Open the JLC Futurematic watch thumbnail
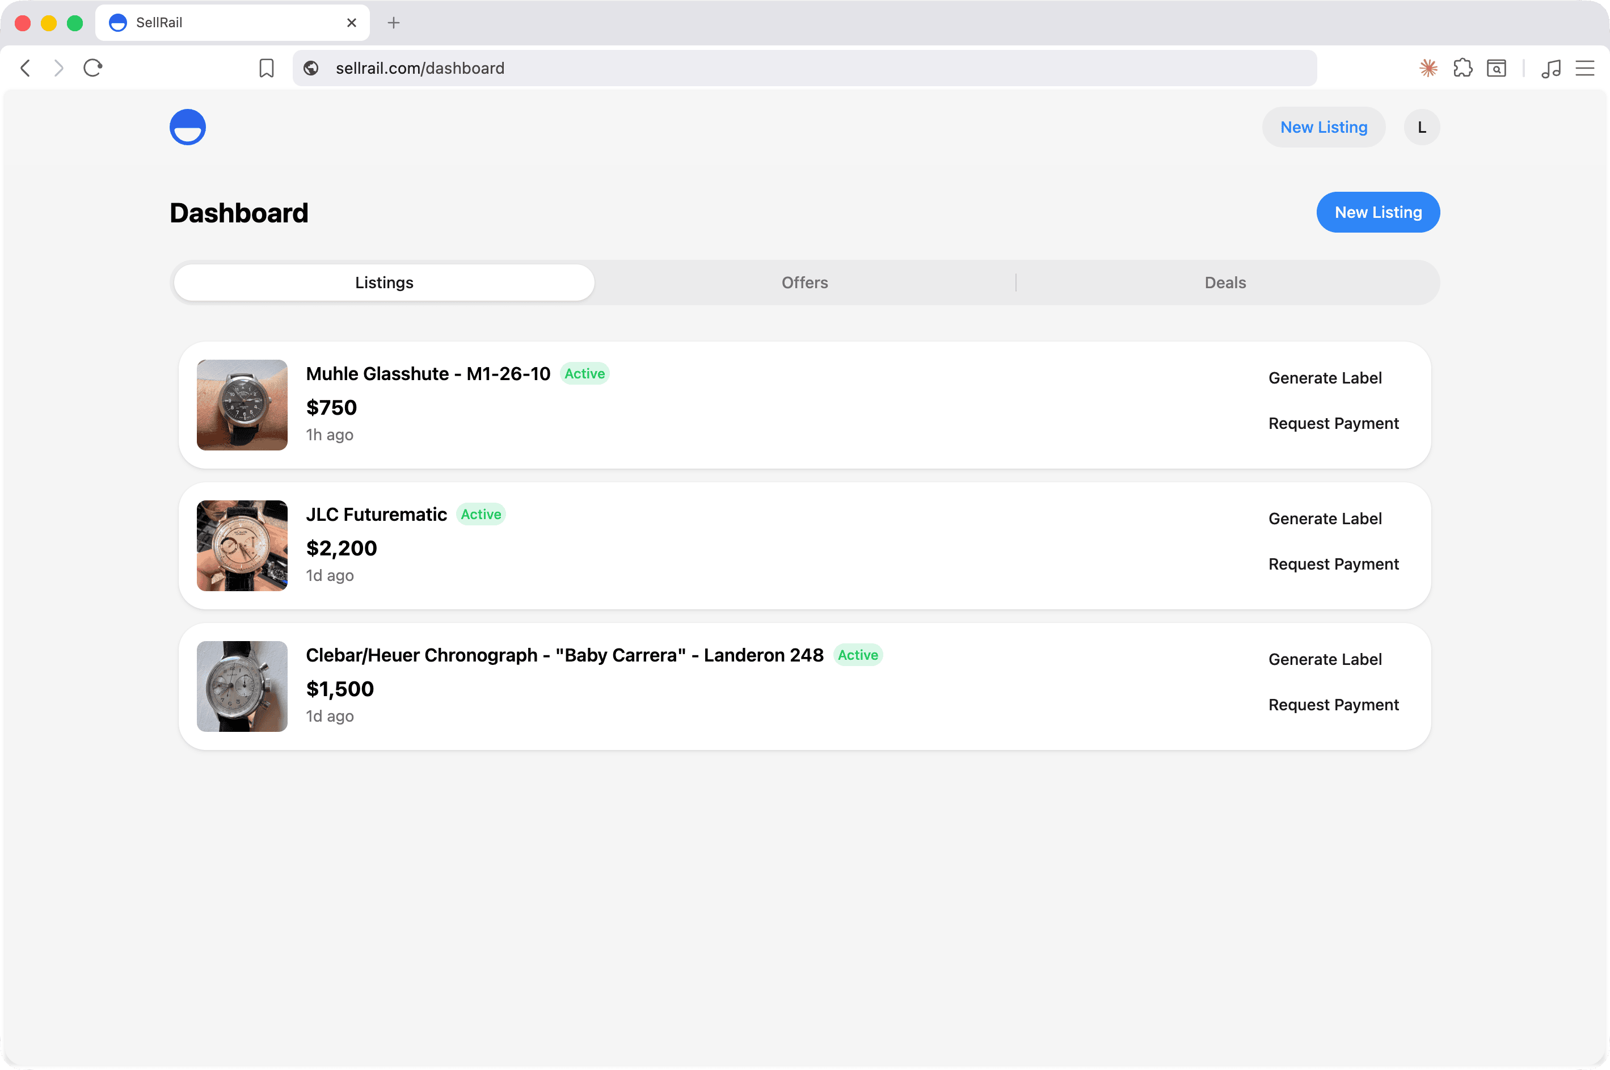 pos(242,546)
